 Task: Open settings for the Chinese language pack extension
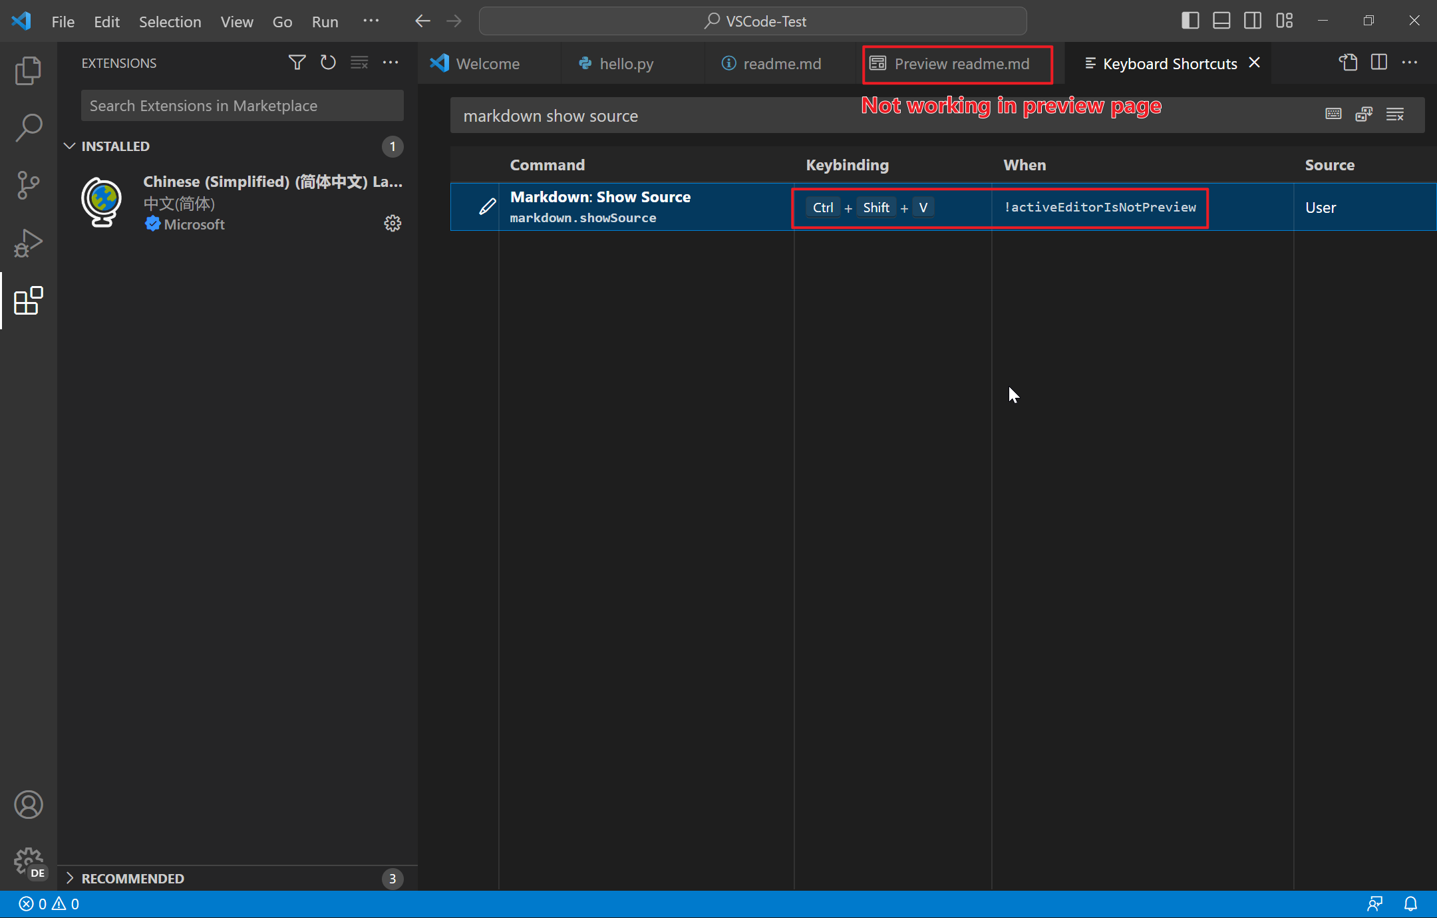(x=393, y=223)
